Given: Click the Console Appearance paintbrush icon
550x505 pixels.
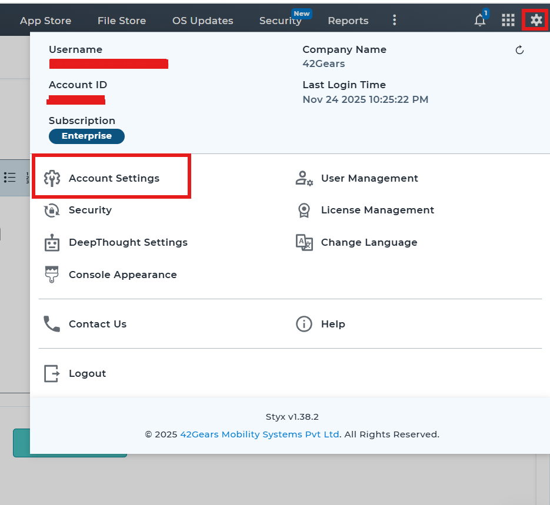Looking at the screenshot, I should (x=52, y=275).
